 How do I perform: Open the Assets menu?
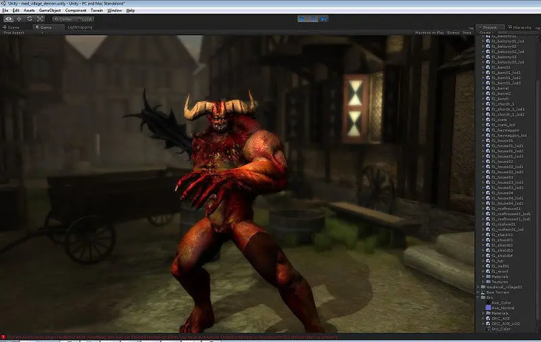29,10
